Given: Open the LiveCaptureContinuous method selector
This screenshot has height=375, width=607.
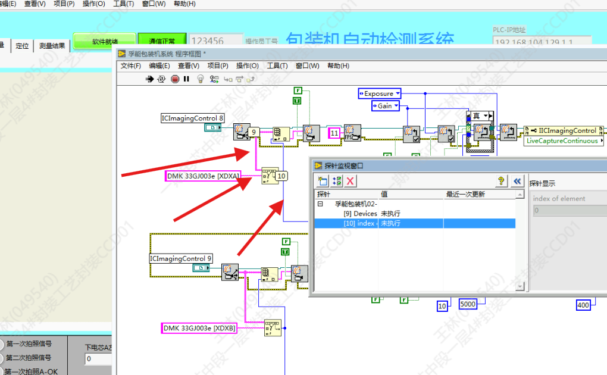Looking at the screenshot, I should [x=564, y=141].
